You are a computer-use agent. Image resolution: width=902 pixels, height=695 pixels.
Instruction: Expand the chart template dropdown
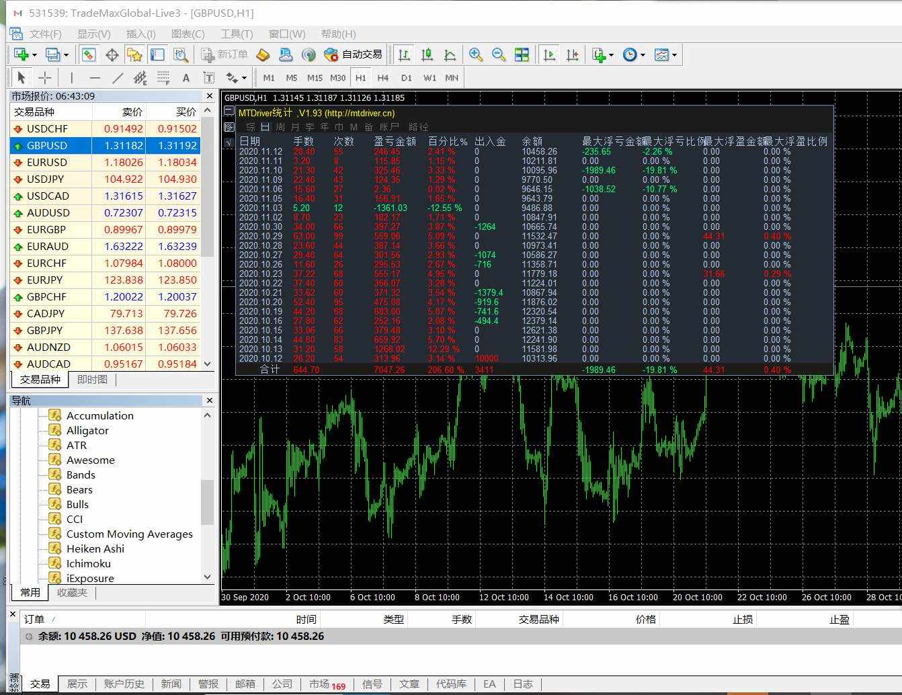pyautogui.click(x=674, y=55)
